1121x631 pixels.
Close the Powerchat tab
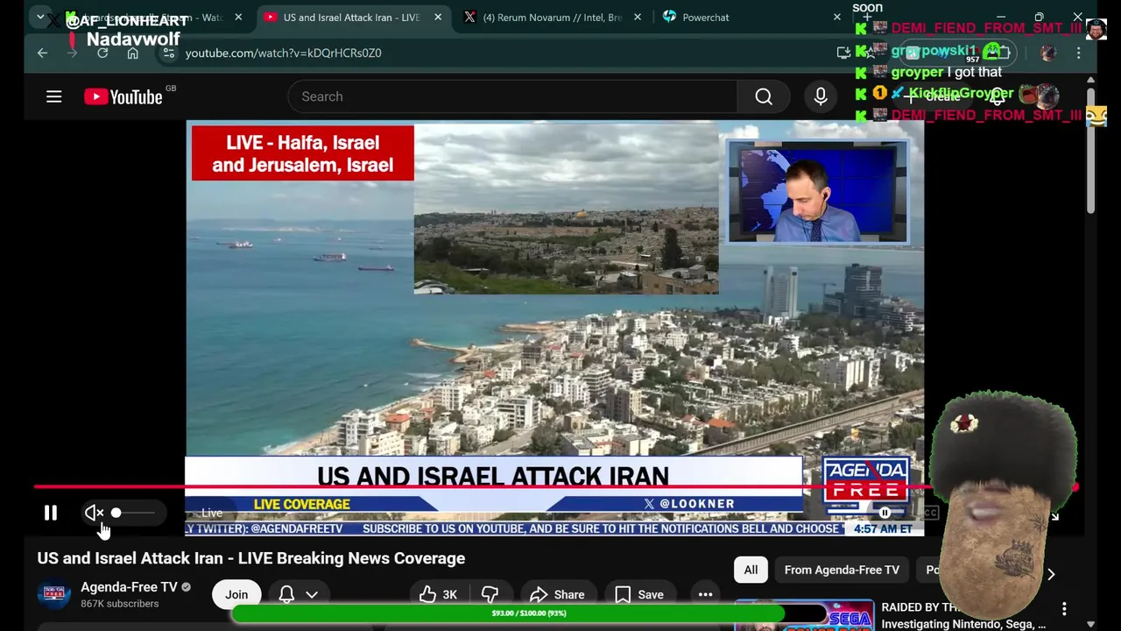tap(836, 17)
